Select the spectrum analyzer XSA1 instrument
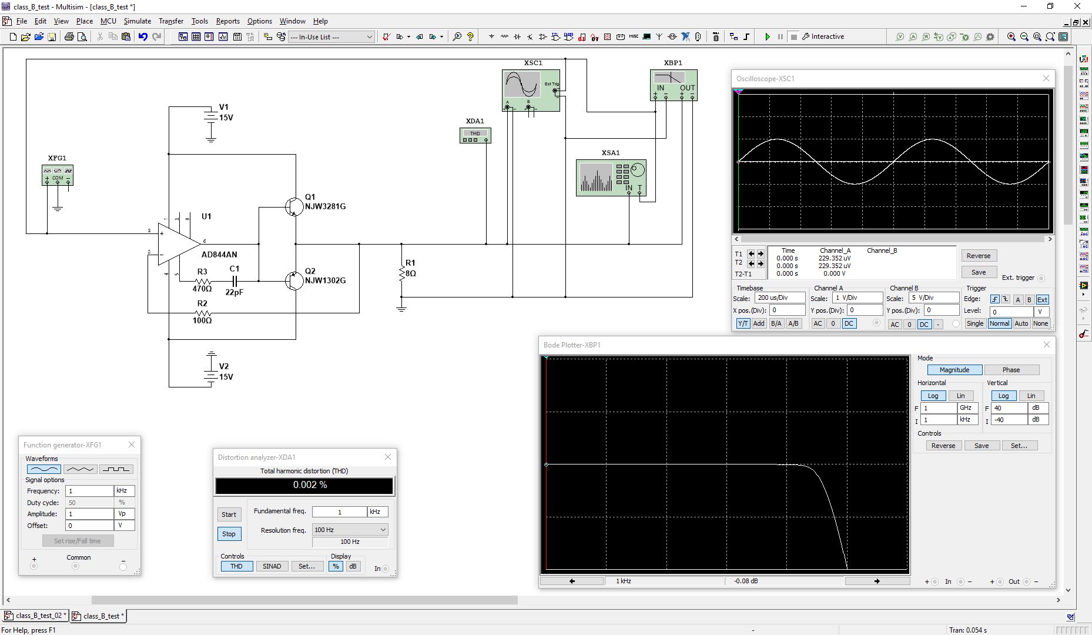This screenshot has height=635, width=1092. (611, 178)
